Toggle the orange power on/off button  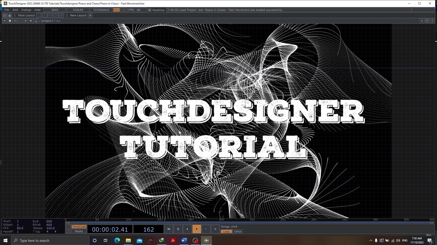click(116, 10)
